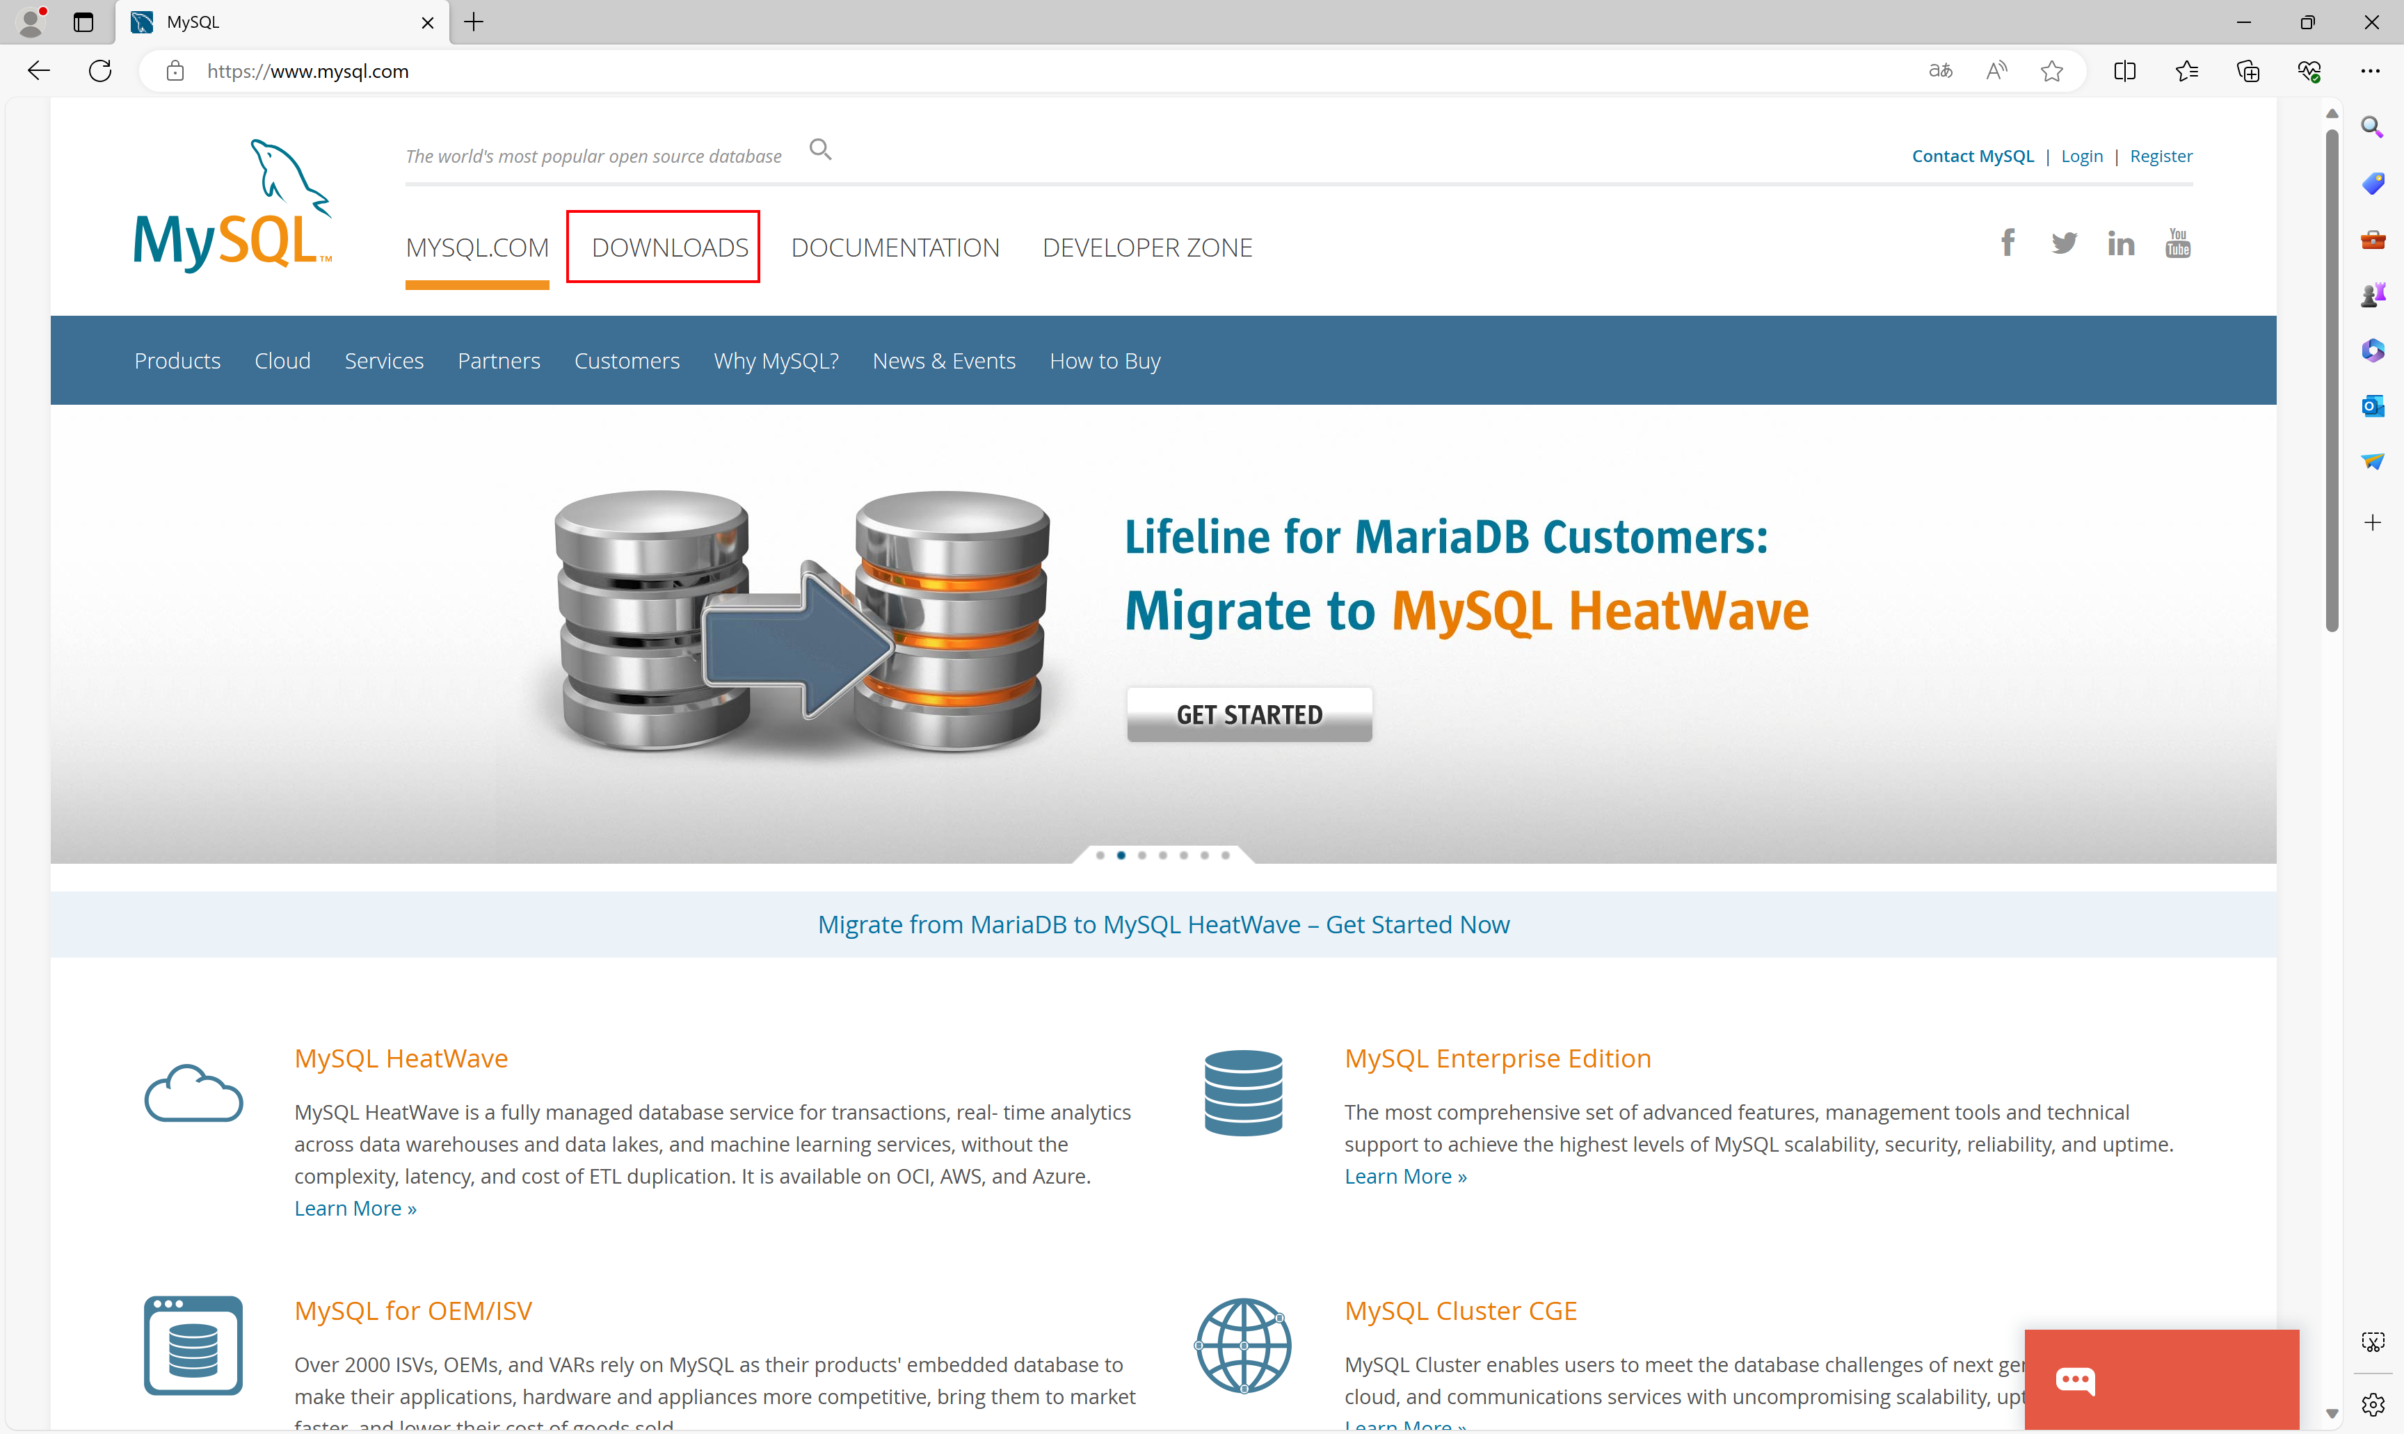Click Learn More under MySQL HeatWave
Screen dimensions: 2404x1434
(x=355, y=1208)
